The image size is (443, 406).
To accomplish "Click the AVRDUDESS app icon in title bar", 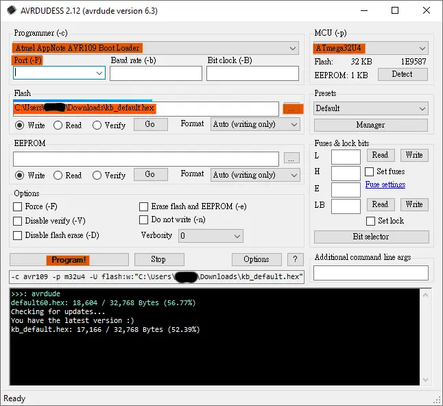I will click(11, 10).
